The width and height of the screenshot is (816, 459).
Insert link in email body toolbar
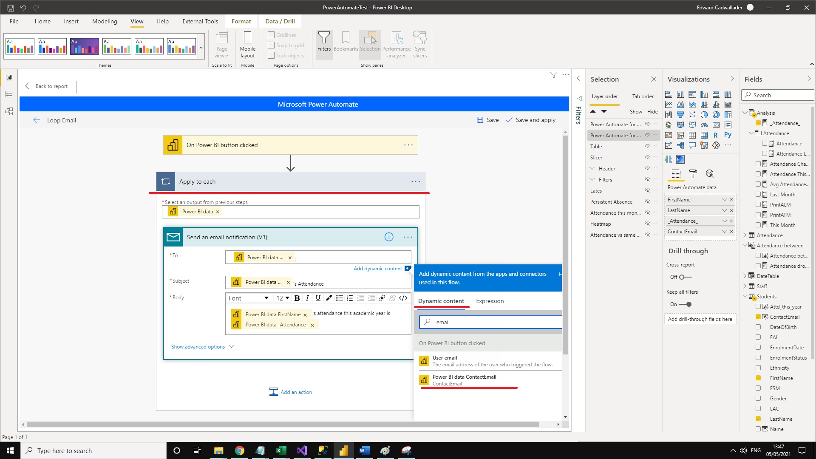point(382,298)
